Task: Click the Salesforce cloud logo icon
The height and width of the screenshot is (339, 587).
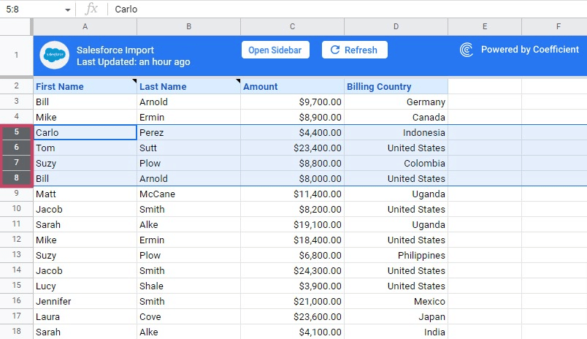Action: (x=54, y=55)
